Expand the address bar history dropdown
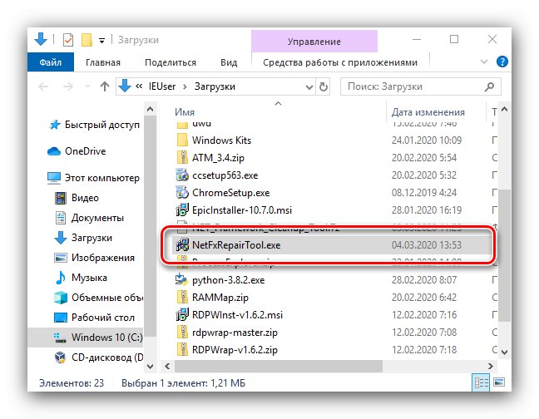This screenshot has width=539, height=419. (x=309, y=87)
